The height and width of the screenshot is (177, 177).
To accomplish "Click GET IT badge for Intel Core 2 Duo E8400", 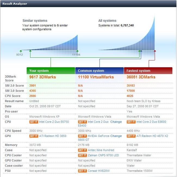I will [82, 122].
